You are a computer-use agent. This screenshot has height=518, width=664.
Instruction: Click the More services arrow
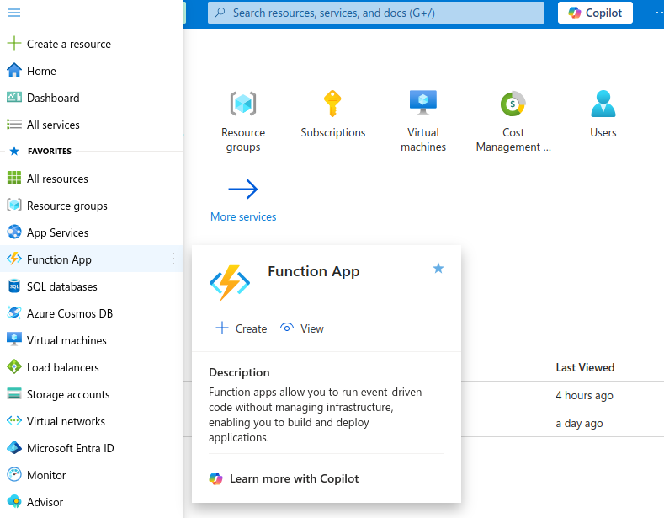[x=243, y=190]
